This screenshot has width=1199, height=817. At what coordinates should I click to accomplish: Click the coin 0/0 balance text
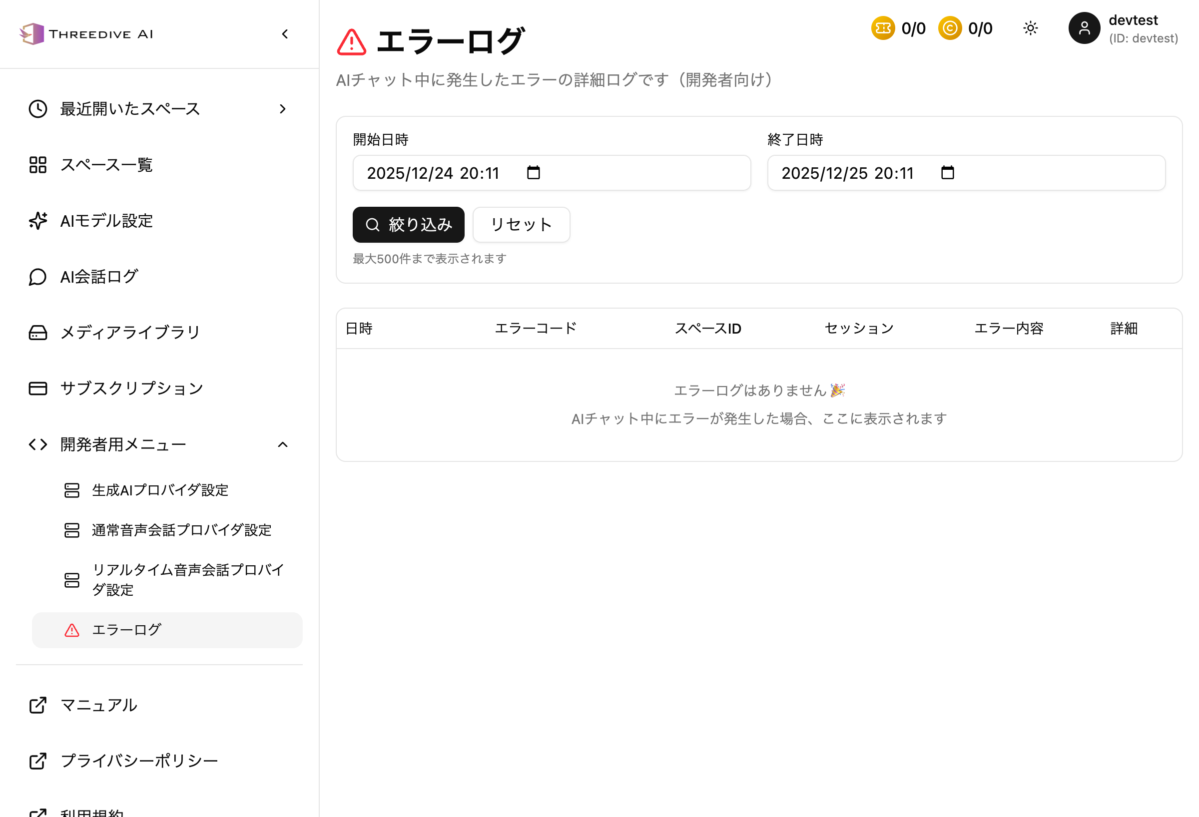(980, 28)
